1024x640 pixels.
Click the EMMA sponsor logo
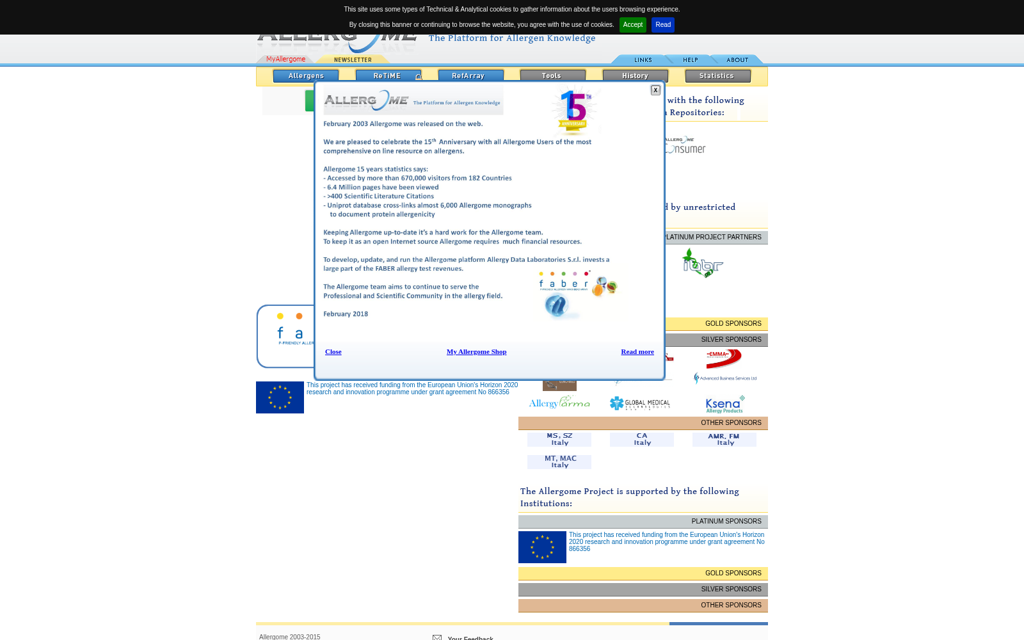724,358
